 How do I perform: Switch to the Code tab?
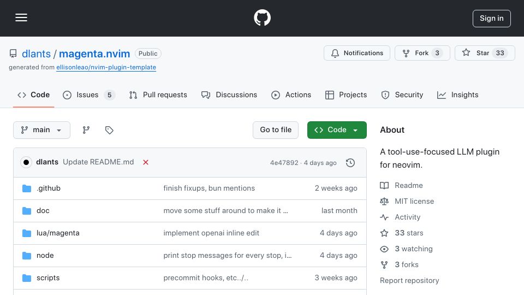tap(33, 95)
